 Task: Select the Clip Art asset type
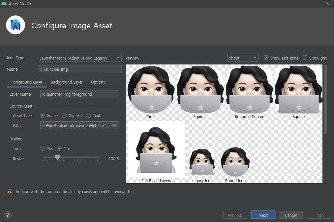(x=64, y=115)
